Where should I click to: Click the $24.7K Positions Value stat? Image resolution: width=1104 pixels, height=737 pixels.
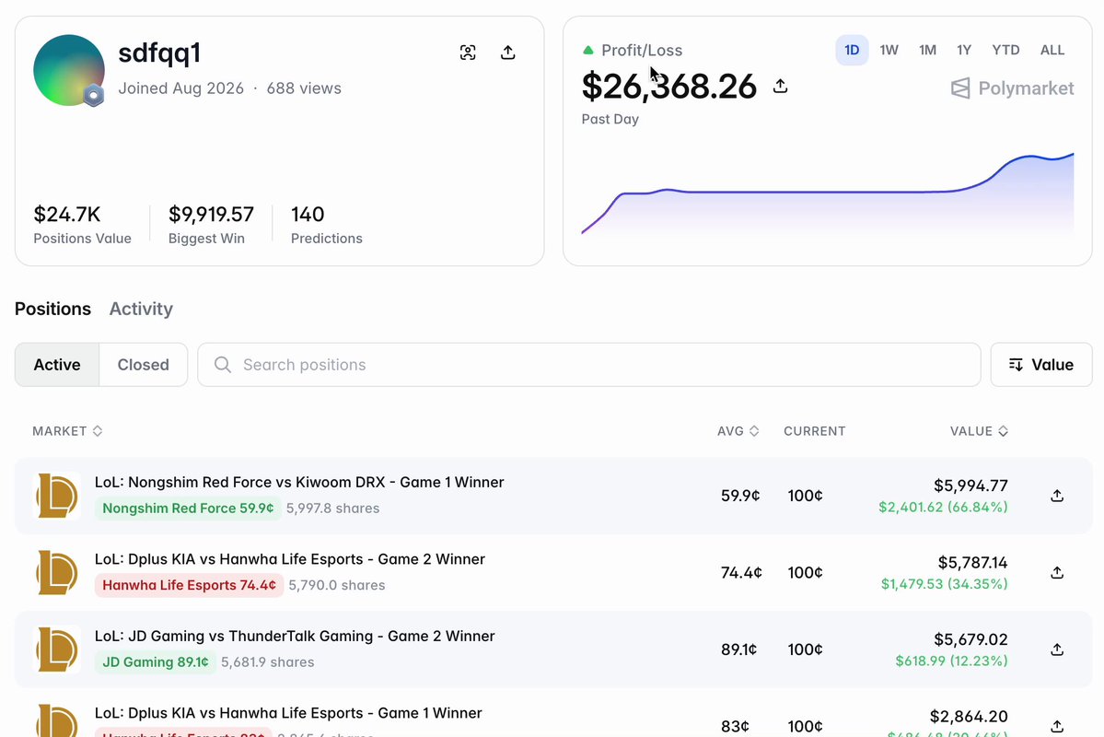82,224
